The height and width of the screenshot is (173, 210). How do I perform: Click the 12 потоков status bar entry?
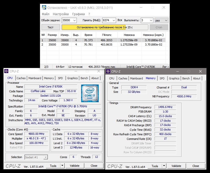pos(75,67)
